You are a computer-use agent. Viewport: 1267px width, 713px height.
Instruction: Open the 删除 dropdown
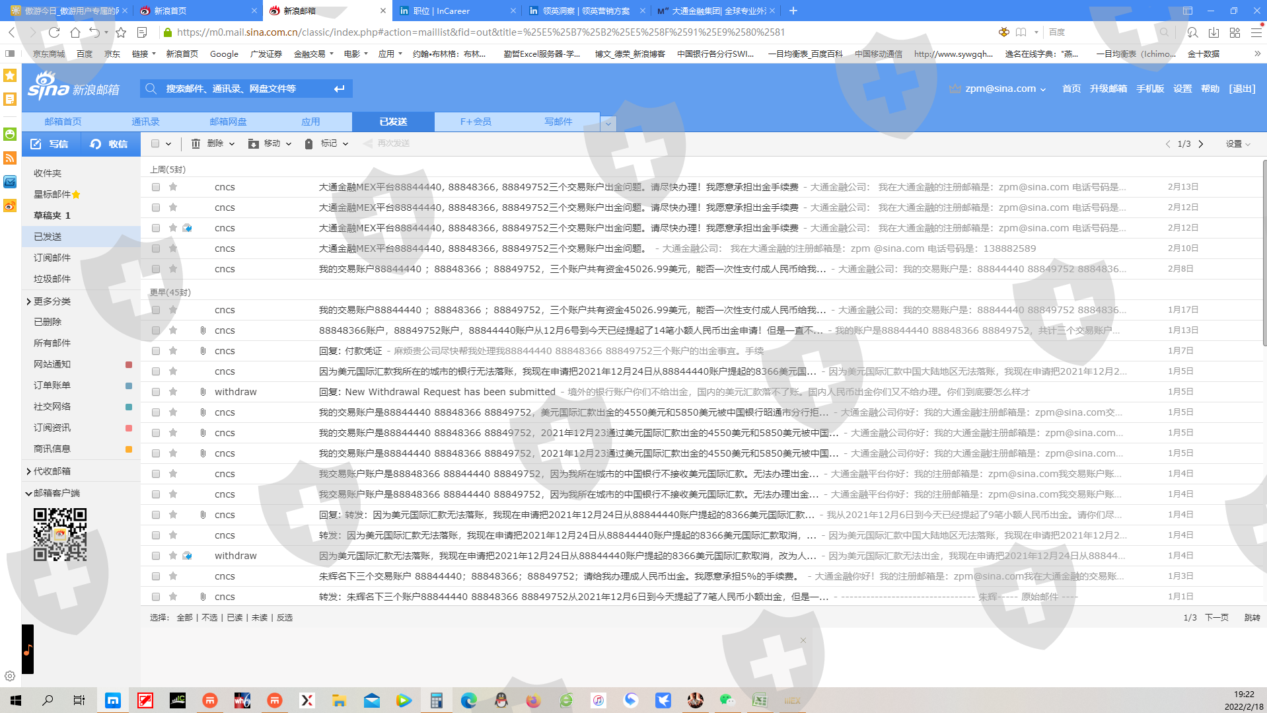[232, 144]
